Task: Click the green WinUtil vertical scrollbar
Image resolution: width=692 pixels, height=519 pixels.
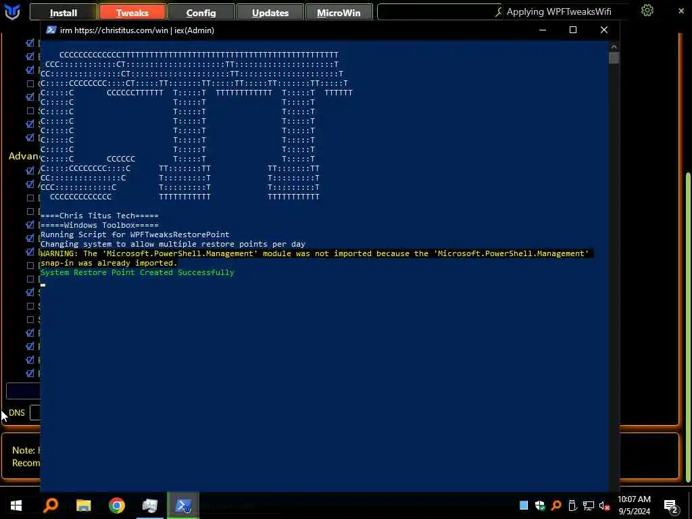Action: coord(689,326)
